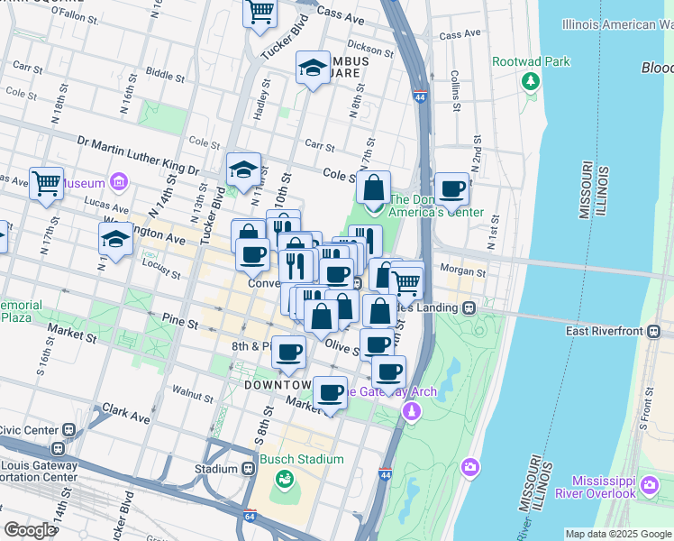The width and height of the screenshot is (674, 541).
Task: Click the Interstate 64 shield
Action: point(250,516)
